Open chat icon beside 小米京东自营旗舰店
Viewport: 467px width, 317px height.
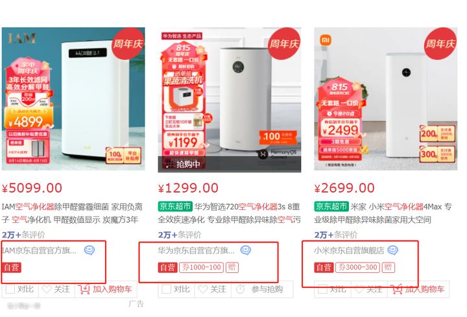[393, 250]
